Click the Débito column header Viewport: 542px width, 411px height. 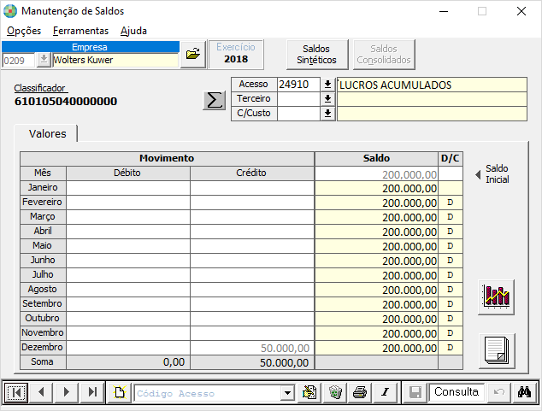point(128,173)
